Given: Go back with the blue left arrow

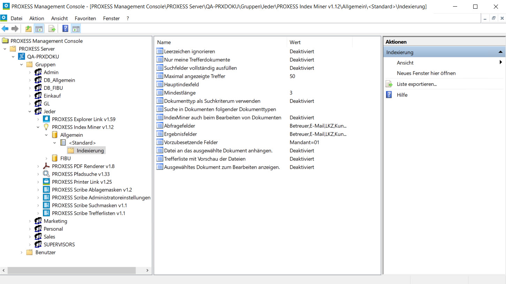Looking at the screenshot, I should pyautogui.click(x=5, y=29).
